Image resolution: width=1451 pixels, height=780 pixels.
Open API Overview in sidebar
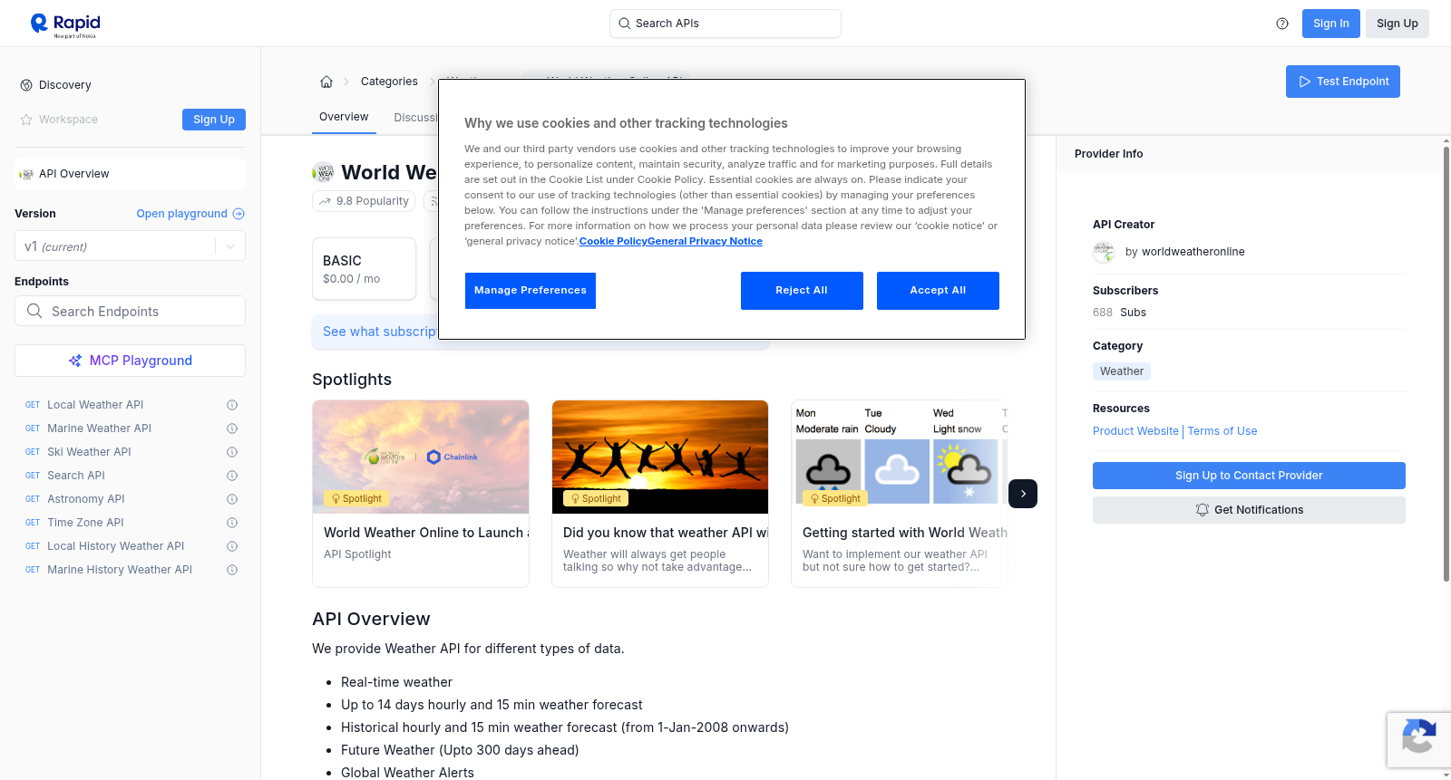click(x=130, y=174)
